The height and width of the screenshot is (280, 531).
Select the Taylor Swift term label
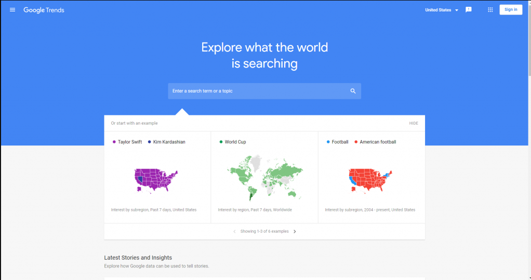(x=130, y=142)
